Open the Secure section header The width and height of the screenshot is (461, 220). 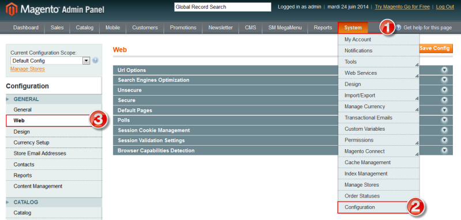coord(283,100)
